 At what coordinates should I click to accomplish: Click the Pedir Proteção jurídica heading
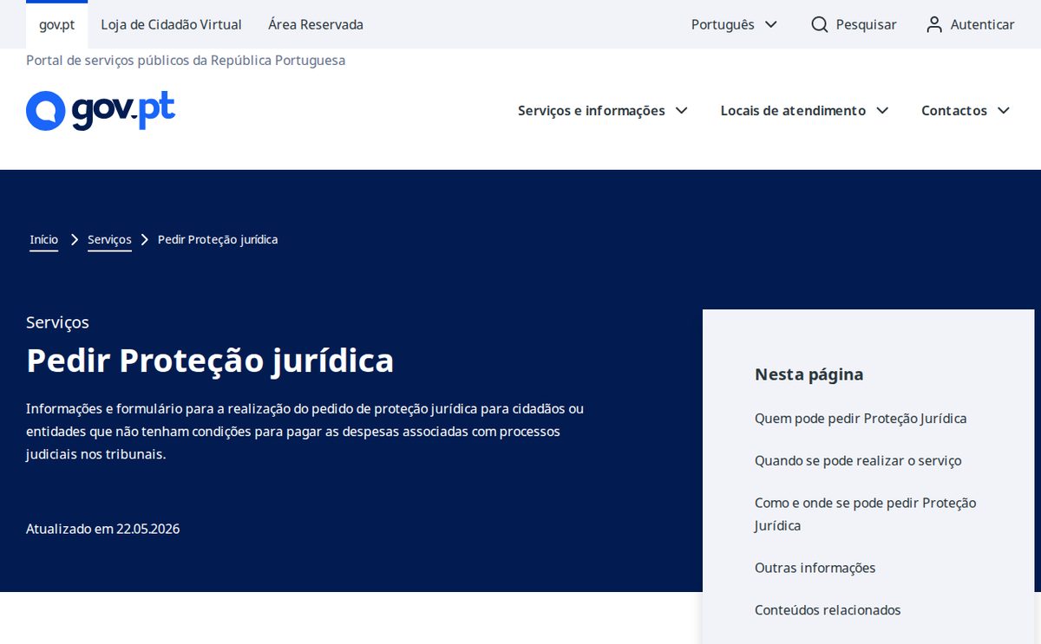(210, 360)
